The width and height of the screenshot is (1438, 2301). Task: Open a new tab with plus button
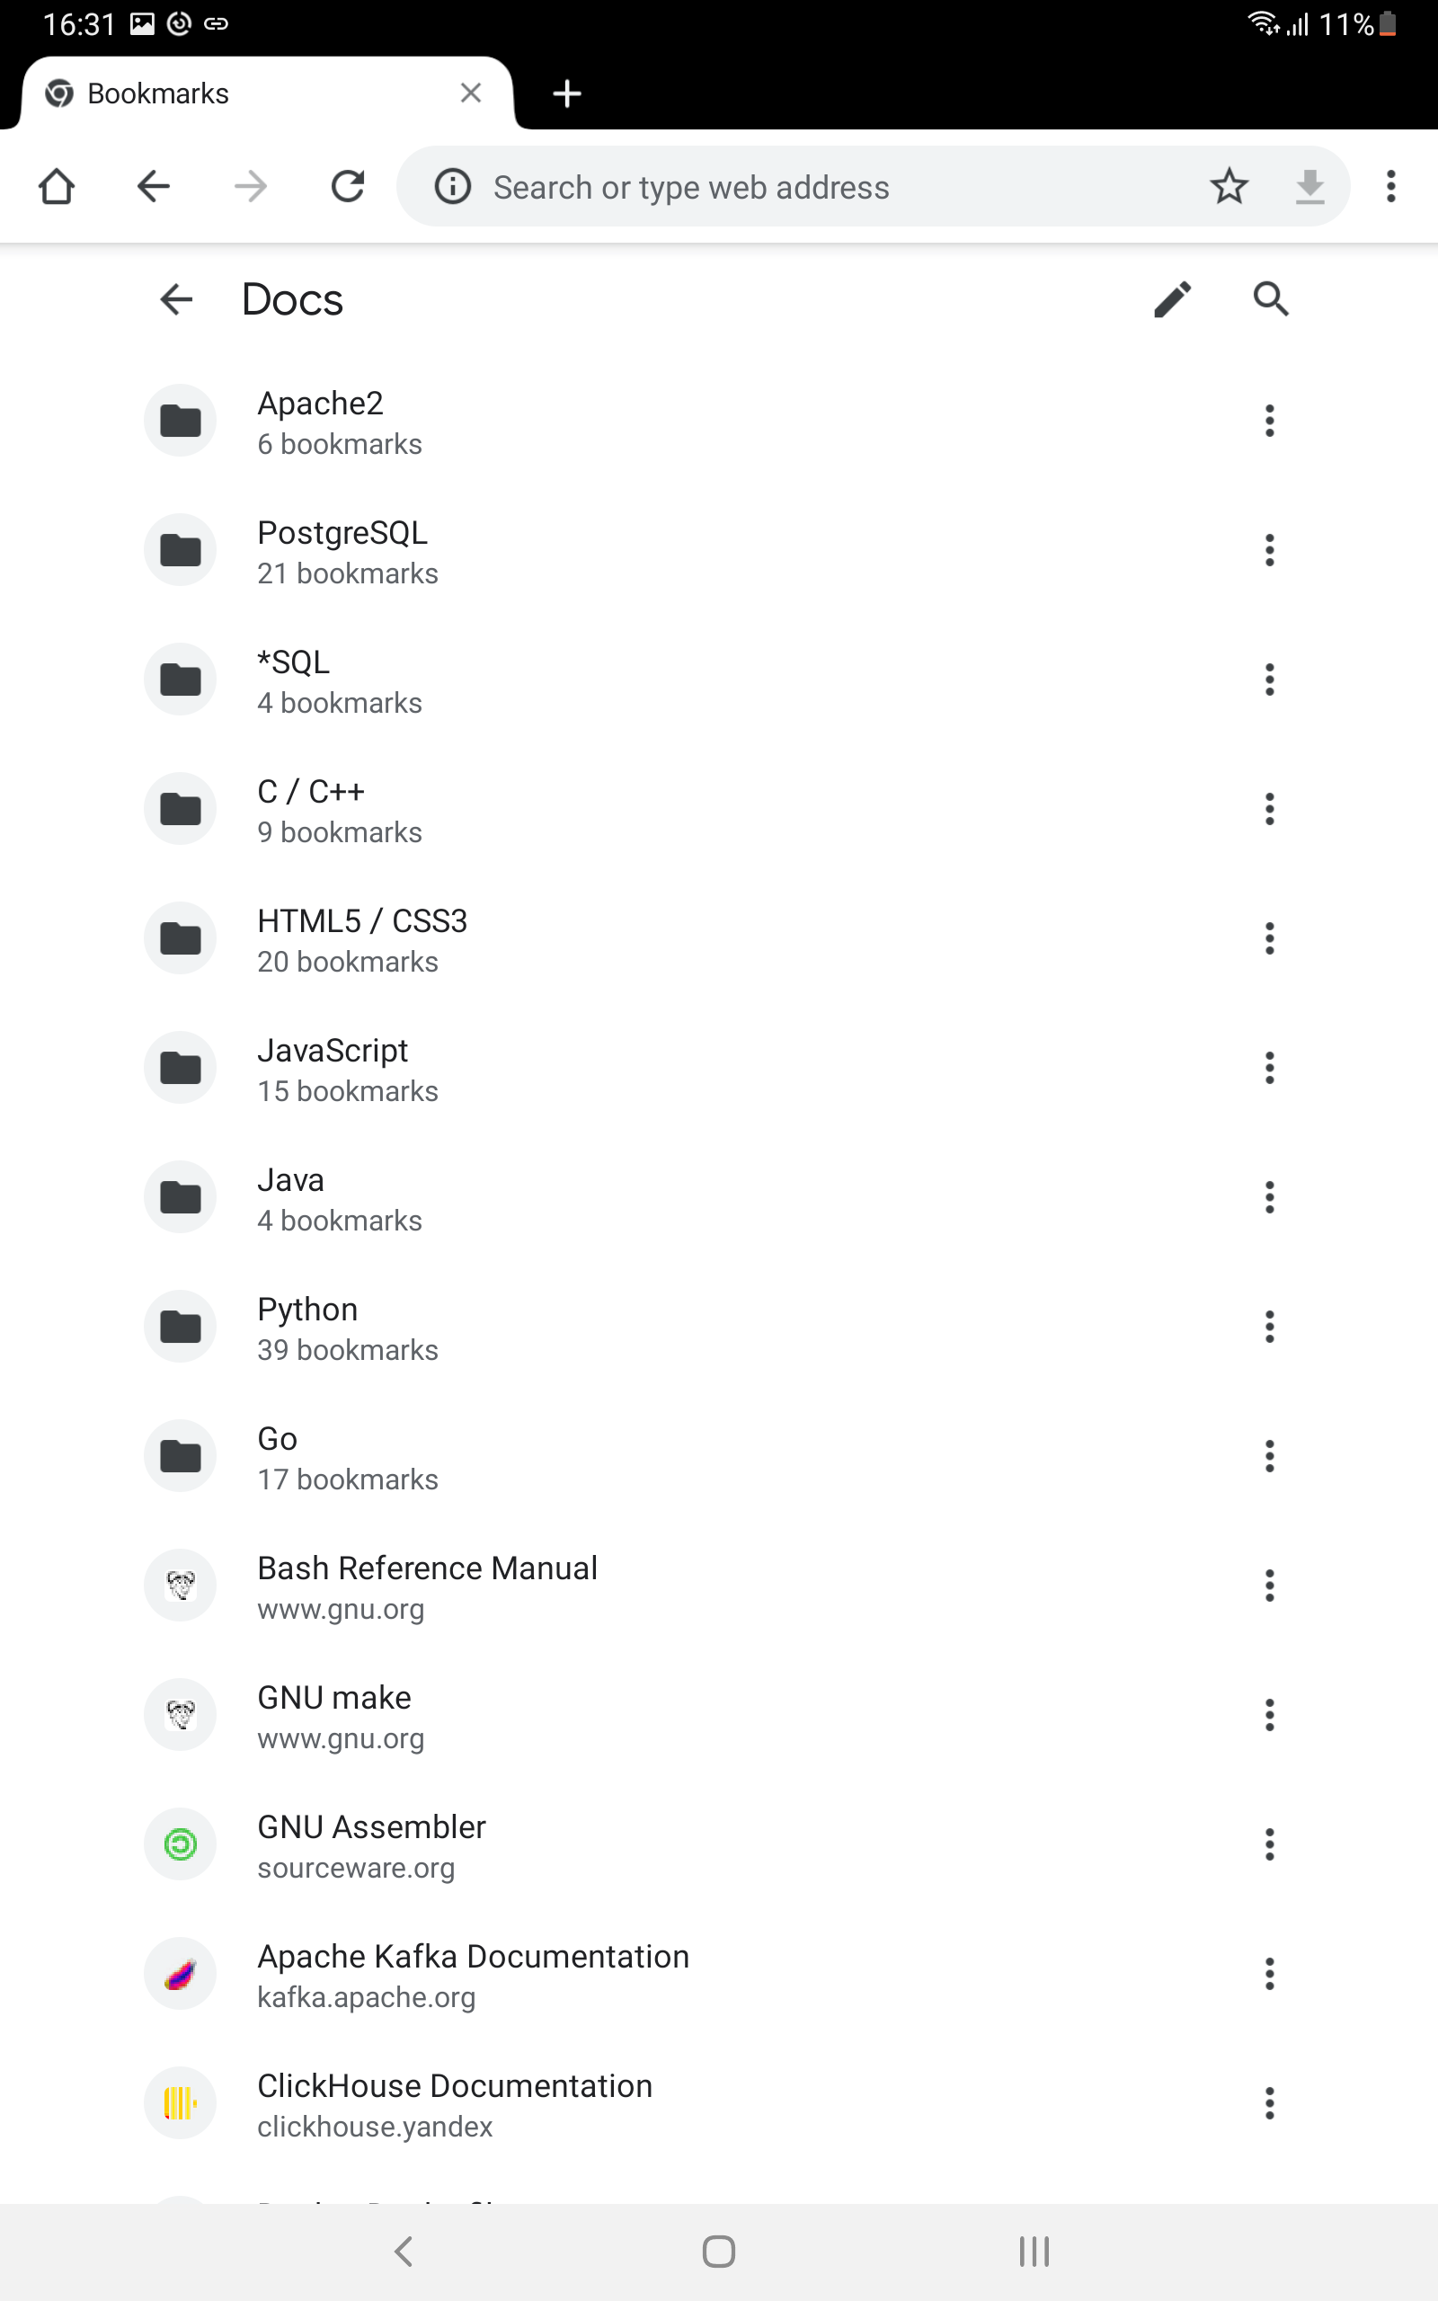(x=567, y=93)
